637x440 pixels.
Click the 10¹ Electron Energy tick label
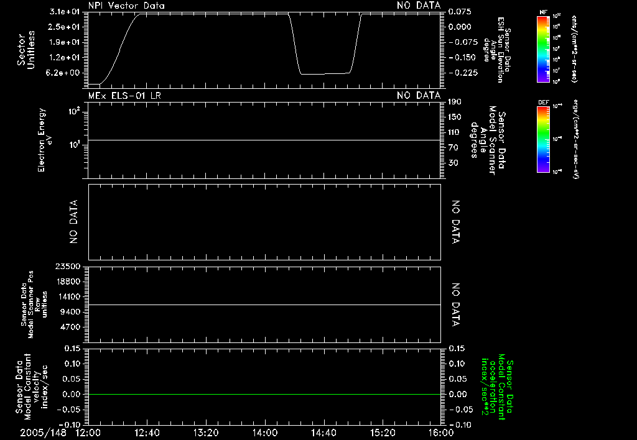pyautogui.click(x=75, y=145)
